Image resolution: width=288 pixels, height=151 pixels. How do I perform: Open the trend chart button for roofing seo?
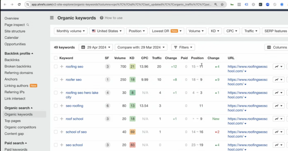[279, 67]
